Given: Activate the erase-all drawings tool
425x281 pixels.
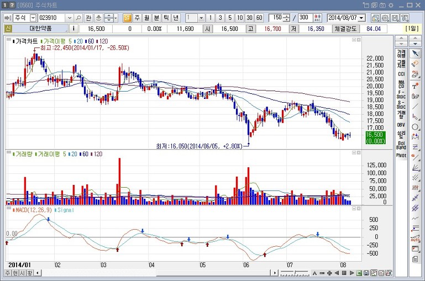Looking at the screenshot, I should [x=415, y=74].
